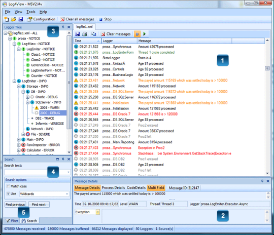This screenshot has height=235, width=274.
Task: Click the Find next button
Action: click(x=39, y=205)
